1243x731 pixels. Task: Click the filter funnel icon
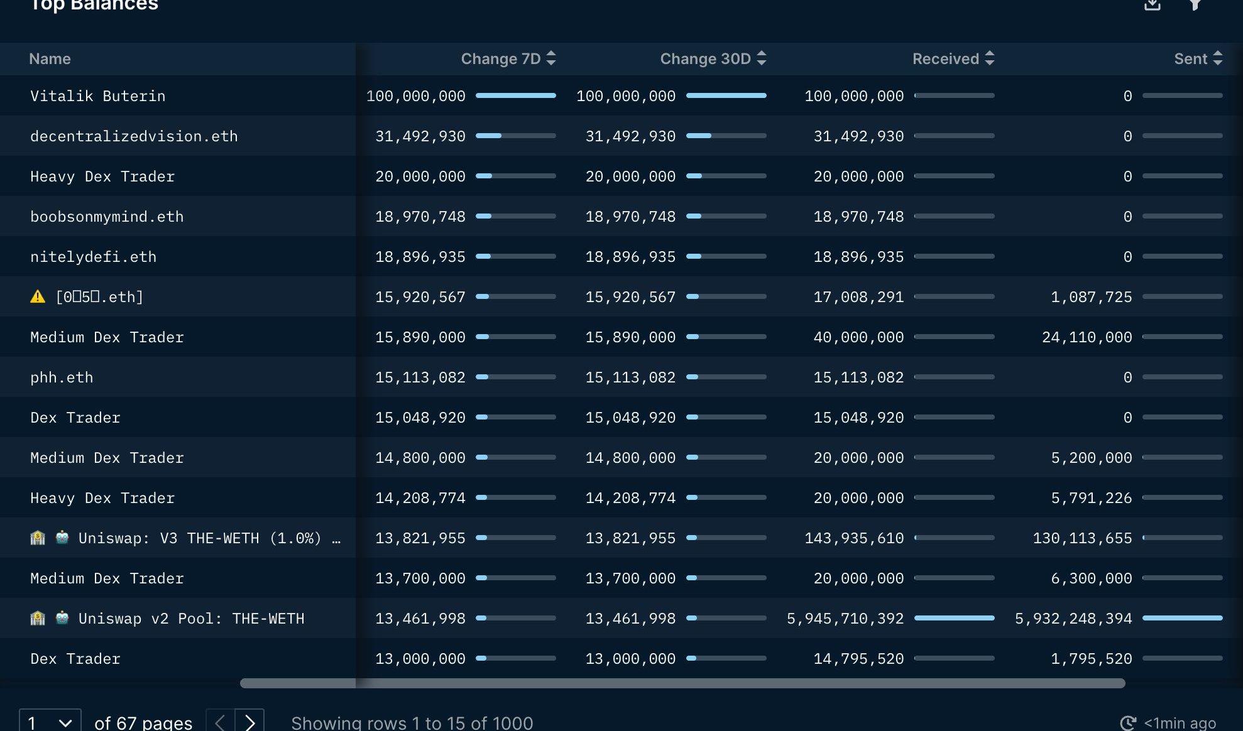point(1195,5)
